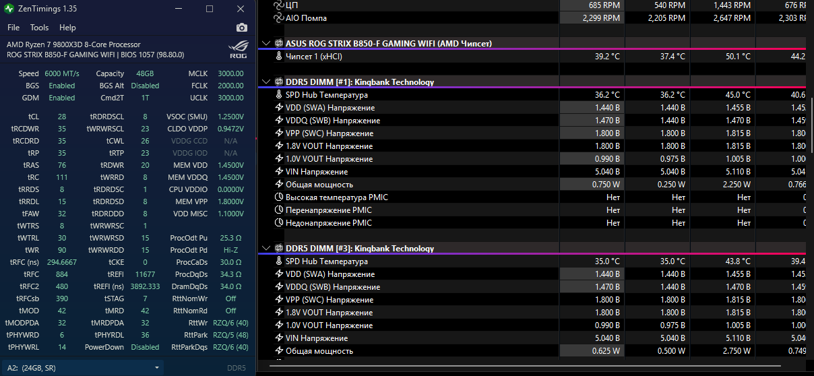
Task: Click the tRFC (ns) value 294.6667
Action: 62,262
